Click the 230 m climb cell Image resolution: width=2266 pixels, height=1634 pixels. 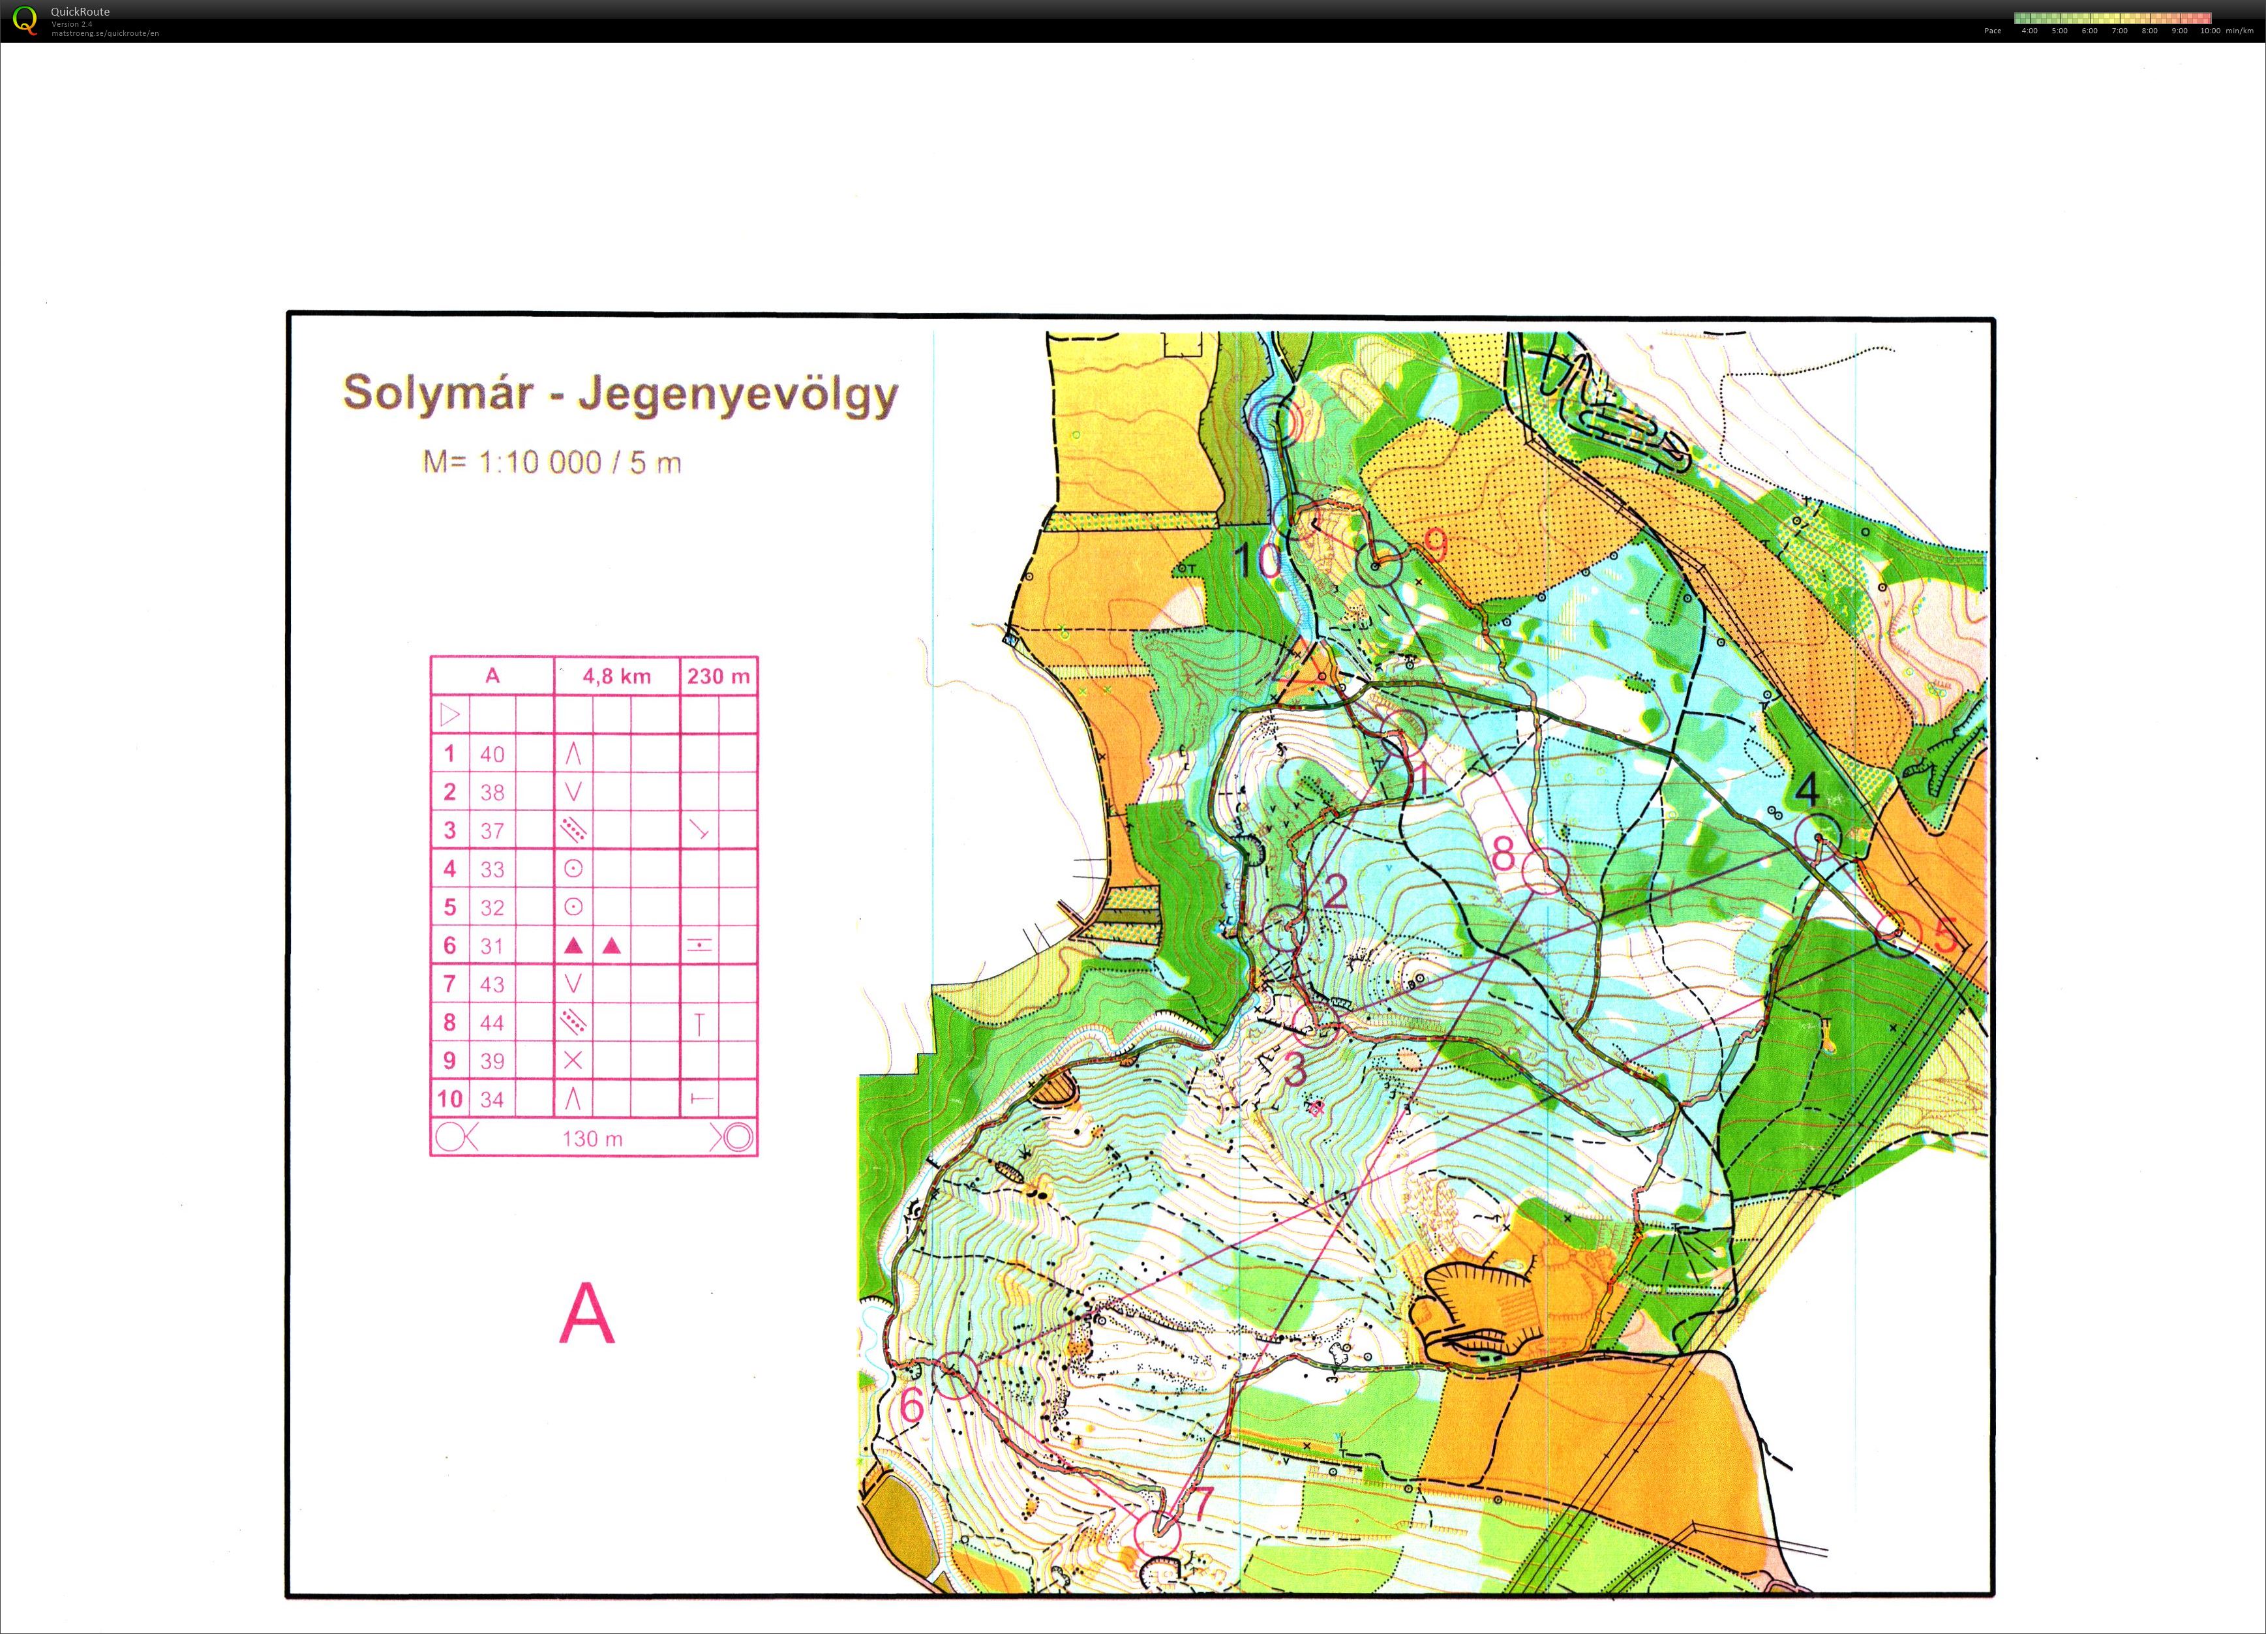point(718,676)
